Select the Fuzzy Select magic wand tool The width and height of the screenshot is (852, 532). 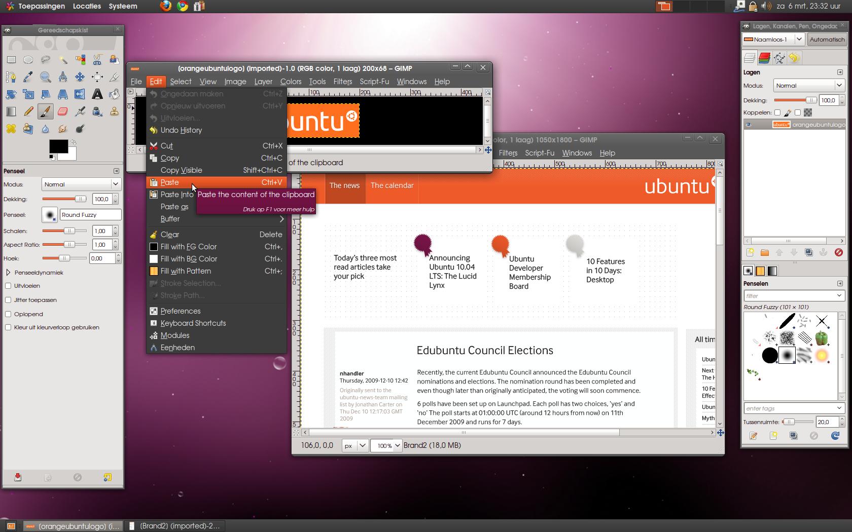point(63,60)
